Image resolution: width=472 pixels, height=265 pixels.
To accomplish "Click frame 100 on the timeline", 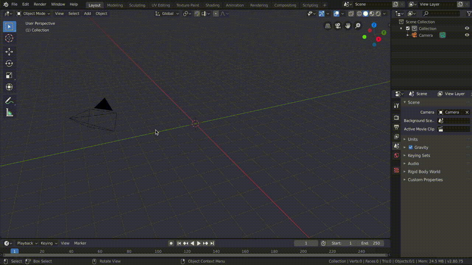I will [158, 251].
